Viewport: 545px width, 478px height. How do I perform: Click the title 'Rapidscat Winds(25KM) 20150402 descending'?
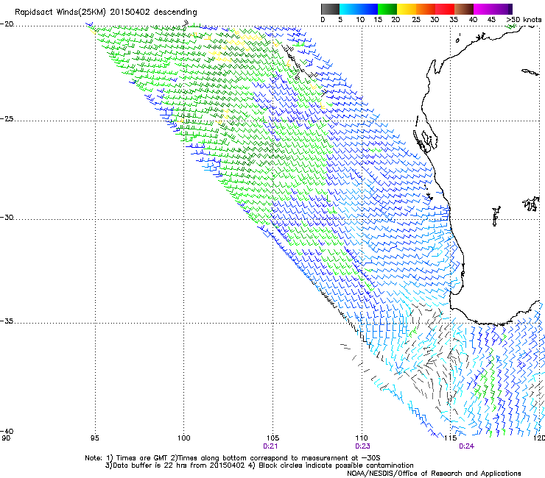point(105,13)
